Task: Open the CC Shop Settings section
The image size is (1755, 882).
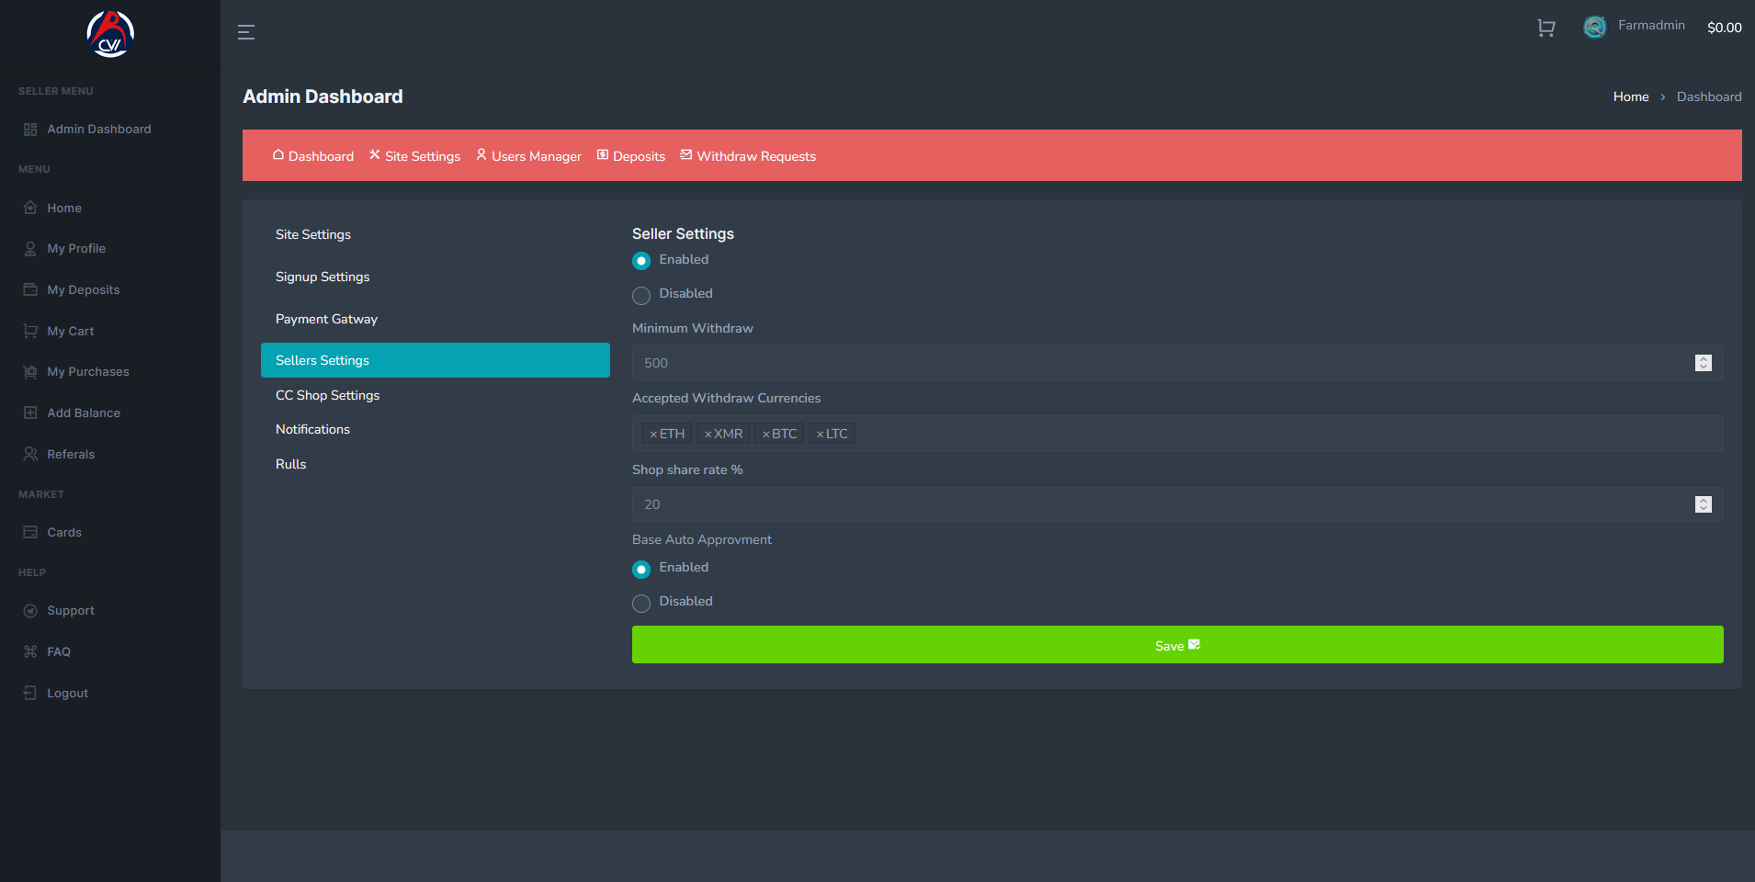Action: click(x=328, y=395)
